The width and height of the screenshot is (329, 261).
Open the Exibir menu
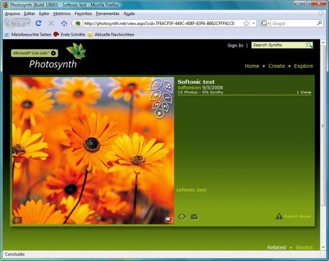pyautogui.click(x=44, y=14)
